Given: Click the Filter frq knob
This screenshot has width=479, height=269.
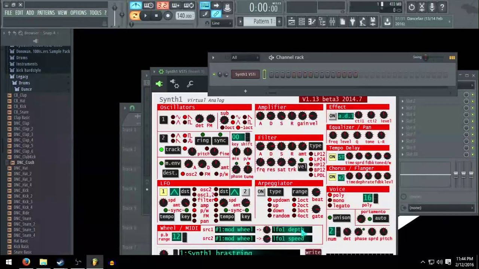Looking at the screenshot, I should tap(260, 162).
